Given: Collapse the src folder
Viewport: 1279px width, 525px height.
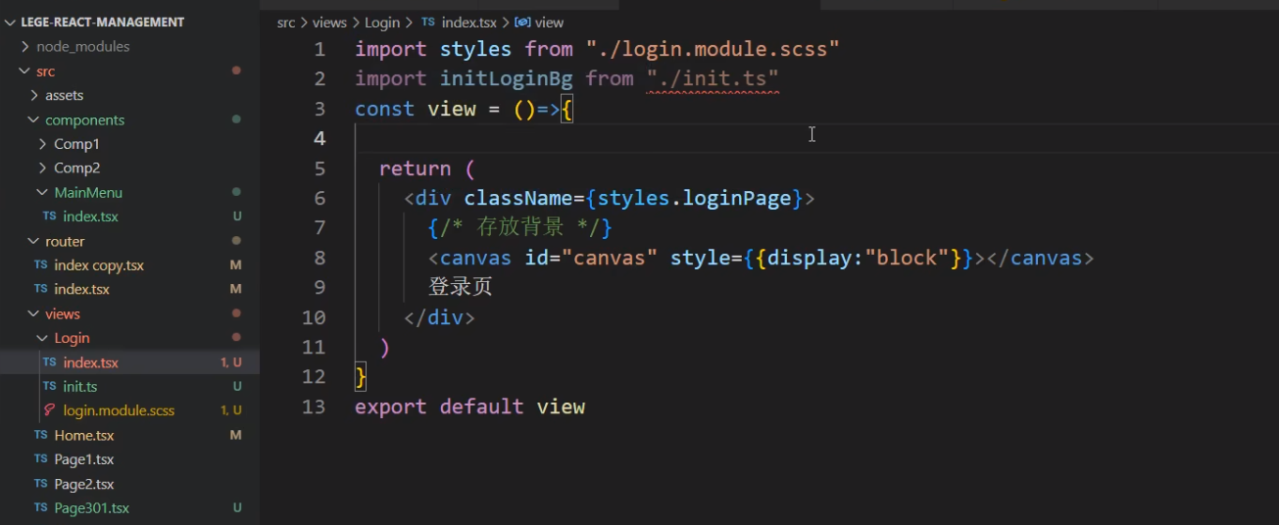Looking at the screenshot, I should point(25,71).
